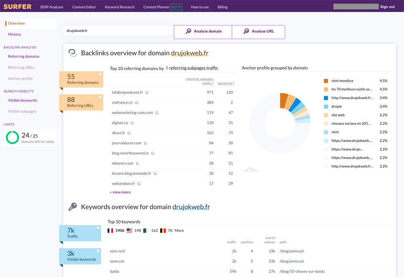404x277 pixels.
Task: Click blue swatch for http://www.drujokweb.fr 3.4%
Action: (326, 98)
